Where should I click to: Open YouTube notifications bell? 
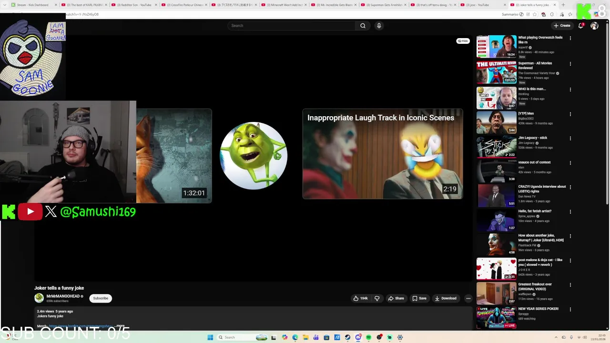tap(581, 26)
